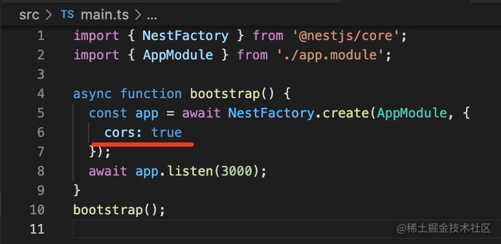Click line number 4 in gutter

(x=41, y=94)
